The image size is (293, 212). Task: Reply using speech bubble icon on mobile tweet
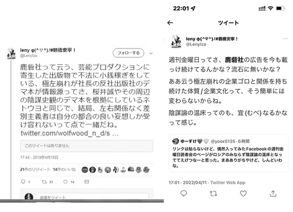184,193
